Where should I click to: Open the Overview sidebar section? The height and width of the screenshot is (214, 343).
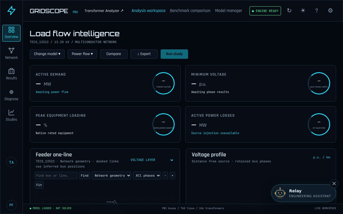[11, 33]
